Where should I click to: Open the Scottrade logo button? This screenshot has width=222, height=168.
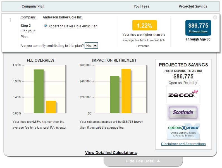click(x=183, y=113)
